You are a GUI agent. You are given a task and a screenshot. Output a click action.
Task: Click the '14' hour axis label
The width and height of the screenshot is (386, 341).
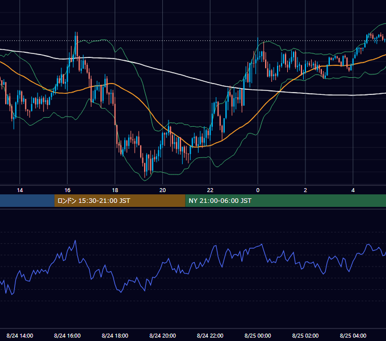[20, 190]
